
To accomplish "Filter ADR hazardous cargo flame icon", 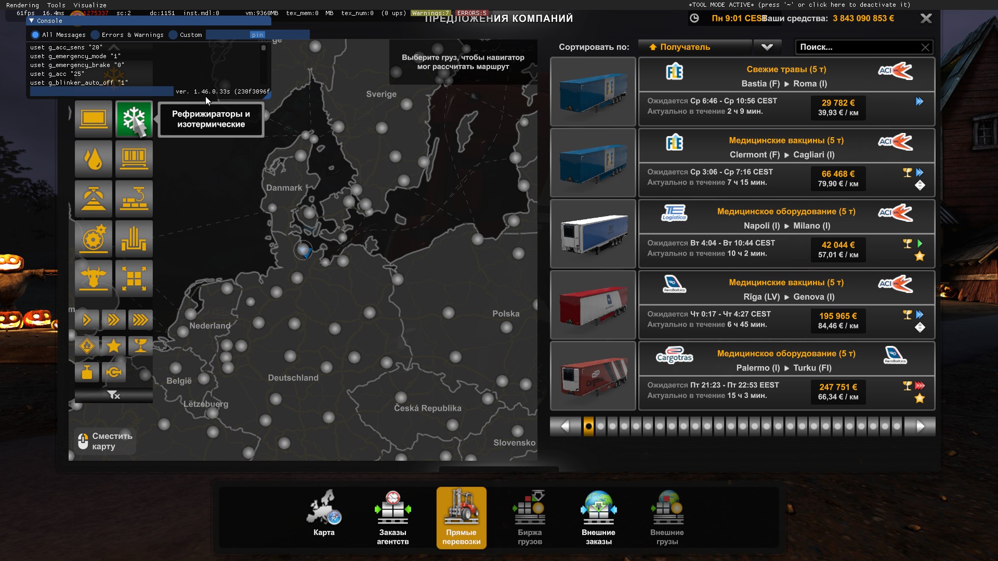I will 87,346.
